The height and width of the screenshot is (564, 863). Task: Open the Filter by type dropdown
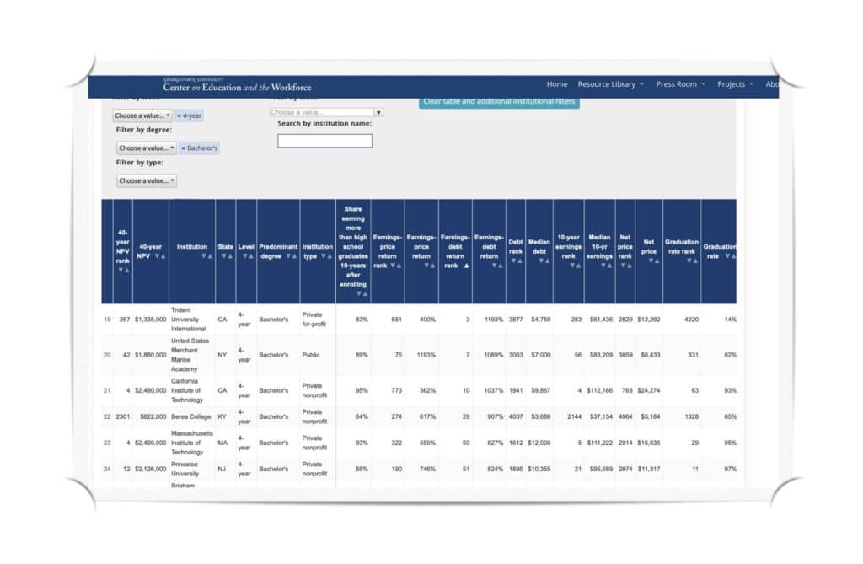click(145, 180)
